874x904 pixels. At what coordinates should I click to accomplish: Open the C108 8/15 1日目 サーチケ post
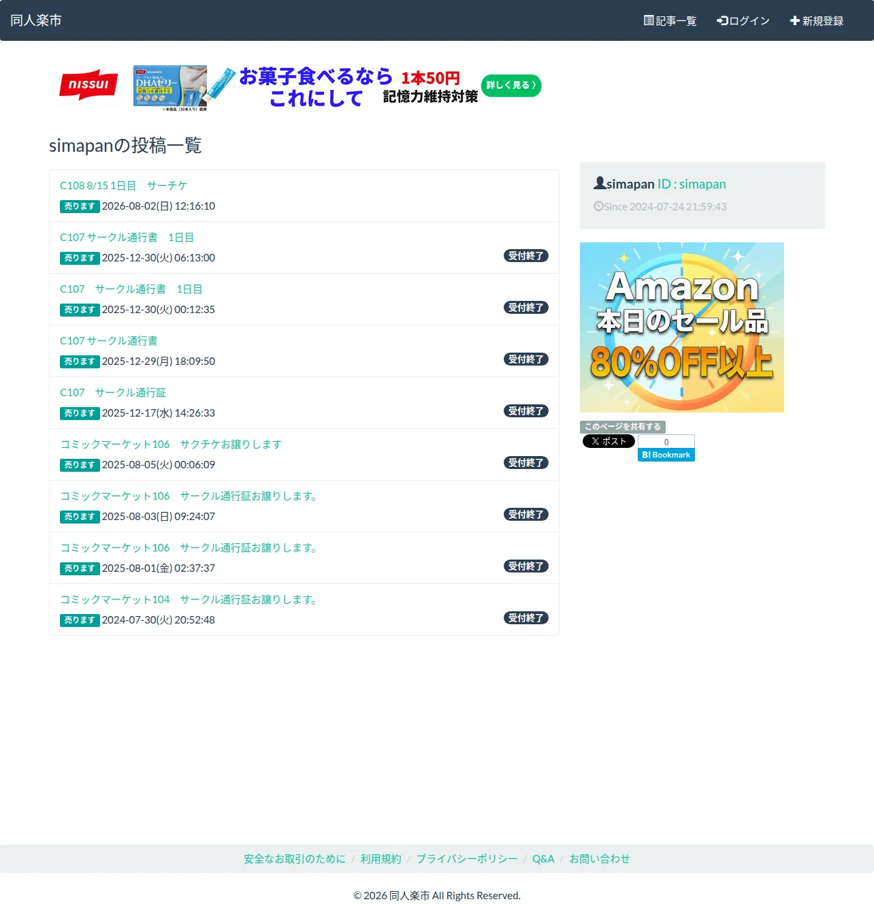[x=123, y=185]
